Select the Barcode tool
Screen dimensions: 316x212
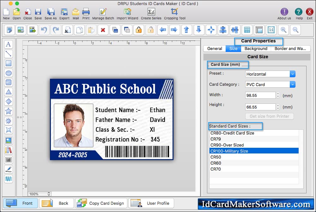pyautogui.click(x=9, y=160)
